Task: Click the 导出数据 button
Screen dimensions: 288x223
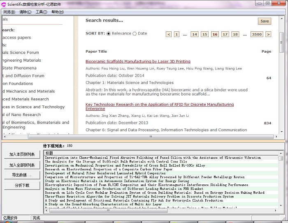Action: tap(22, 175)
